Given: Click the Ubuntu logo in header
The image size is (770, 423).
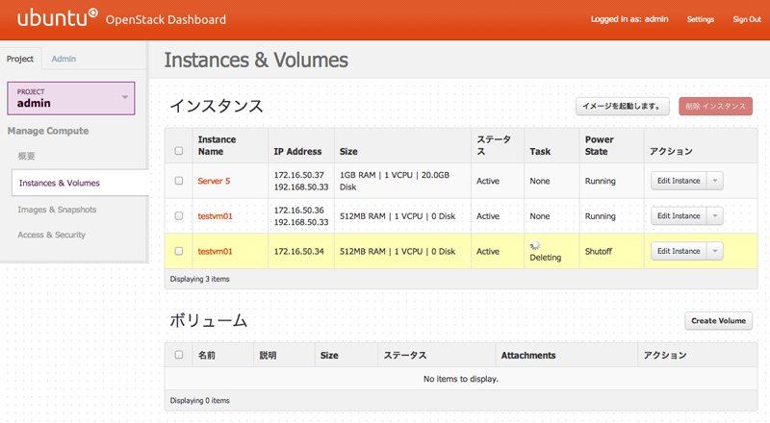Looking at the screenshot, I should tap(58, 18).
